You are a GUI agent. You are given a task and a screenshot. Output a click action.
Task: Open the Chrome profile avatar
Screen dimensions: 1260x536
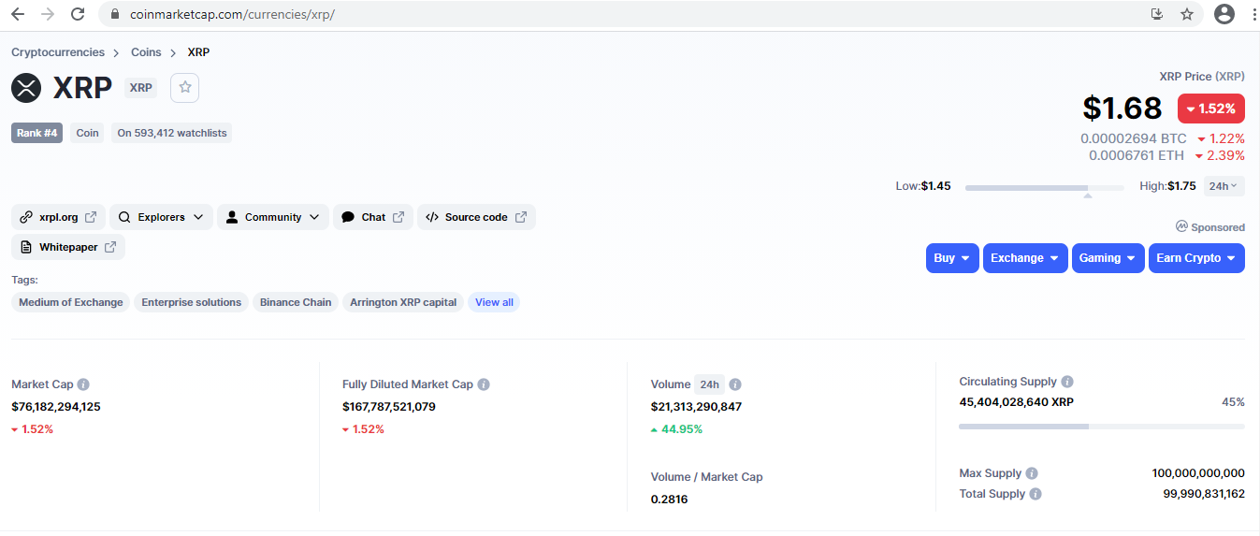[1224, 14]
